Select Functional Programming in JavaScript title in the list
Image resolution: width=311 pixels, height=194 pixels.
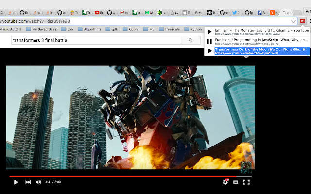(261, 40)
